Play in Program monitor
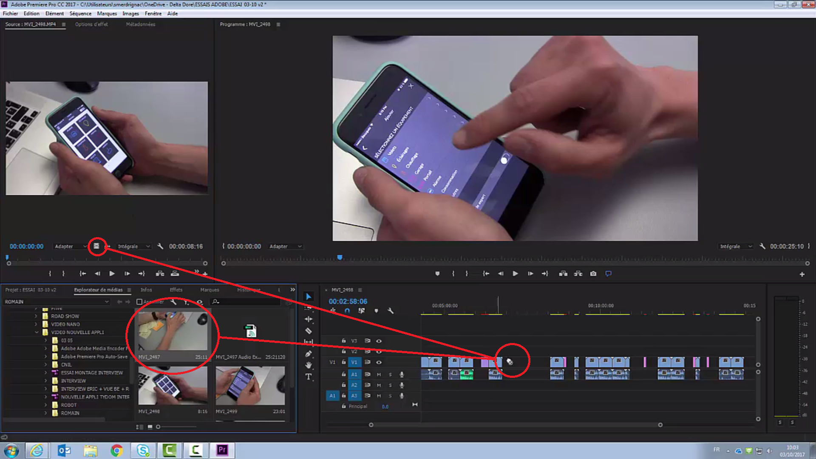Viewport: 816px width, 459px height. [515, 274]
